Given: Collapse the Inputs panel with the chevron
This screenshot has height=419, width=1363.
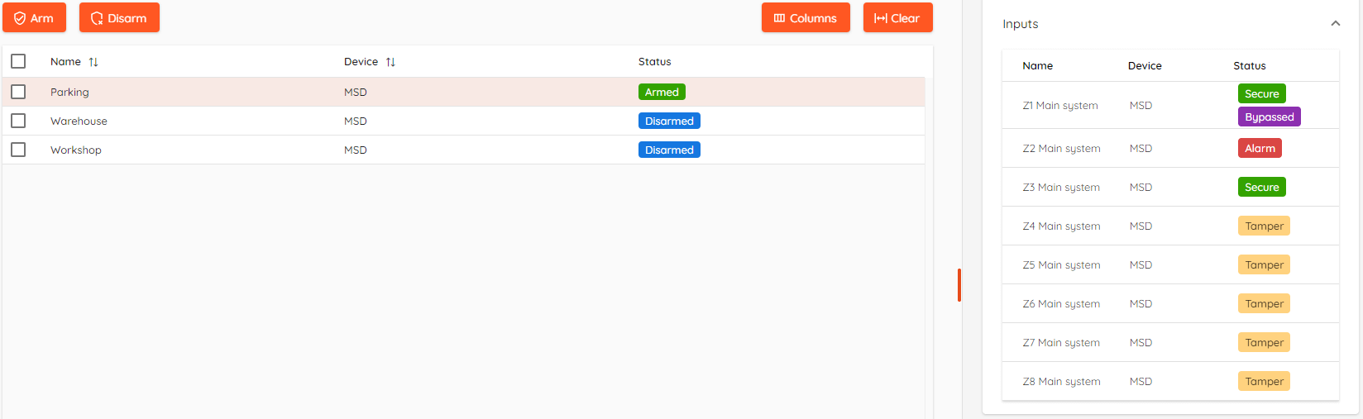Looking at the screenshot, I should (1335, 24).
